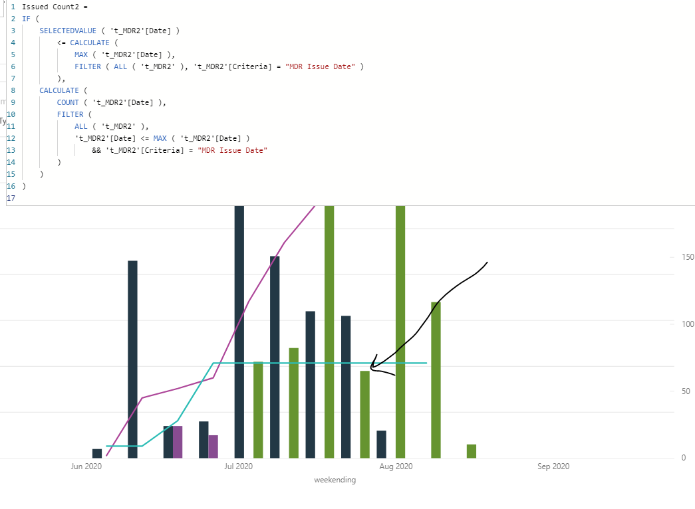
Task: Select the SELECTEDVALUE function on line 3
Action: pos(68,31)
